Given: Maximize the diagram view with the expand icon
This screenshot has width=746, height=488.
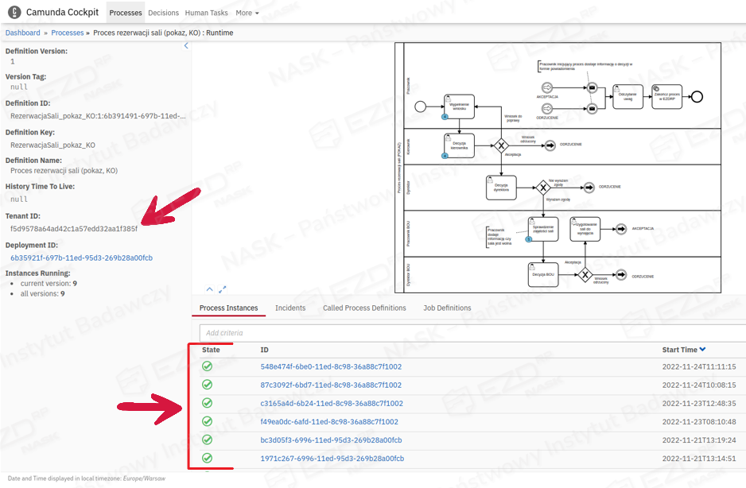Looking at the screenshot, I should (223, 289).
